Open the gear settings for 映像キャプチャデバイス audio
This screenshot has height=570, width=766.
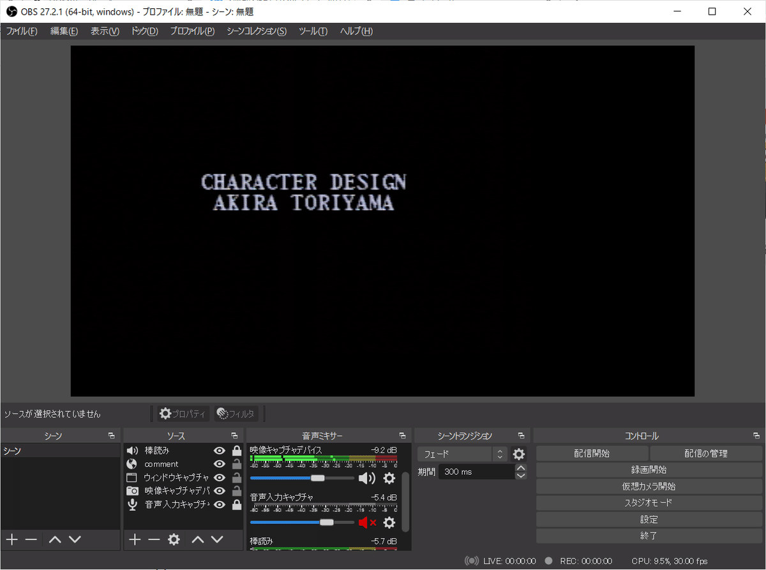click(389, 478)
